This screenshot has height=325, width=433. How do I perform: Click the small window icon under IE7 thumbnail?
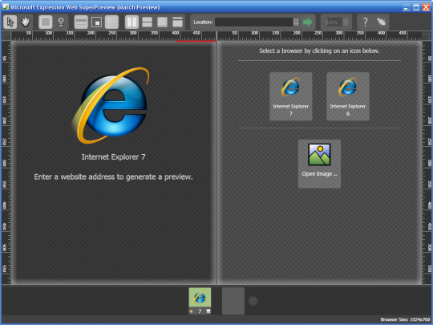[x=208, y=311]
